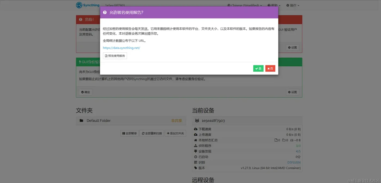Open the https://data.syncthing.net/ link
This screenshot has width=381, height=183.
point(121,48)
